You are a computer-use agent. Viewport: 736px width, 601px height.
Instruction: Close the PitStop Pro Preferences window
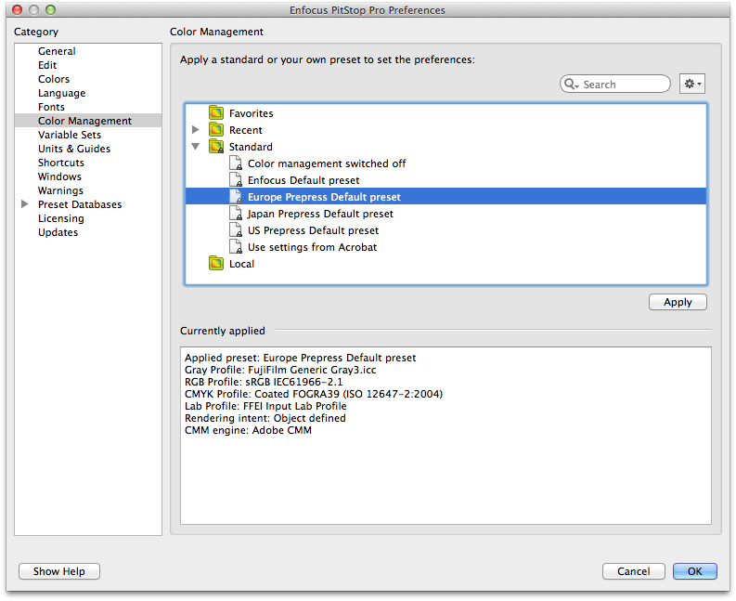coord(17,9)
